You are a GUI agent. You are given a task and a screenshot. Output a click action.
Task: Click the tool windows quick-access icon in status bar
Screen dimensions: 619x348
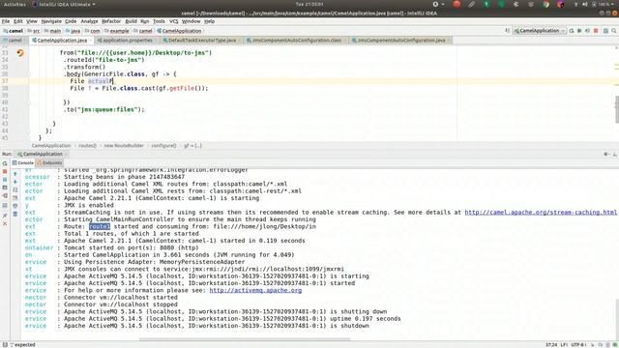(x=5, y=344)
